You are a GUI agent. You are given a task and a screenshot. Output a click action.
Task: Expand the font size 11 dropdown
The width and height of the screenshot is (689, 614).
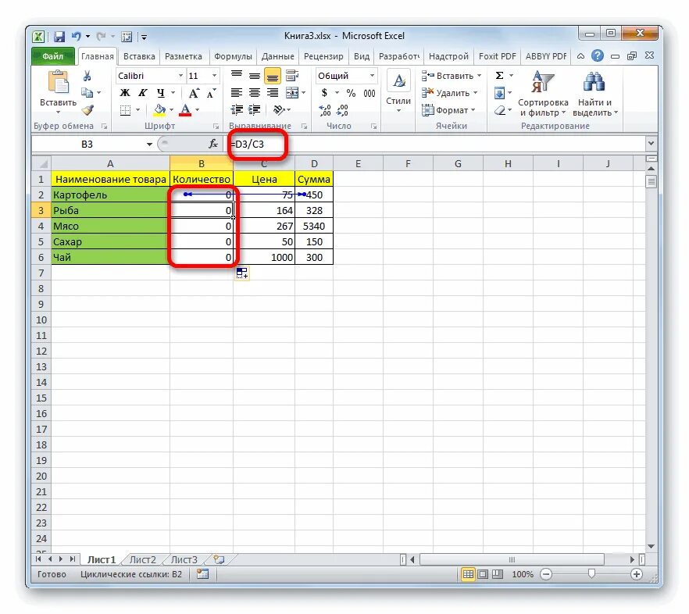coord(214,76)
